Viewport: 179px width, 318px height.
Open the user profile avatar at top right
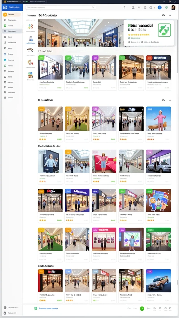pos(173,7)
